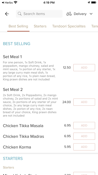Tap the delivery scooter icon
98x175 pixels.
coord(69,14)
